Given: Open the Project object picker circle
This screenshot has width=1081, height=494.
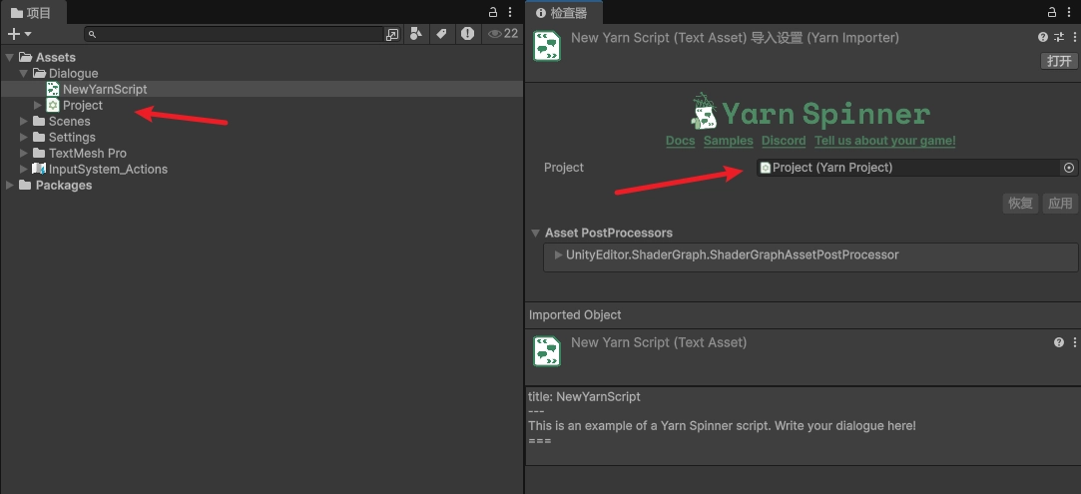Looking at the screenshot, I should pos(1069,168).
